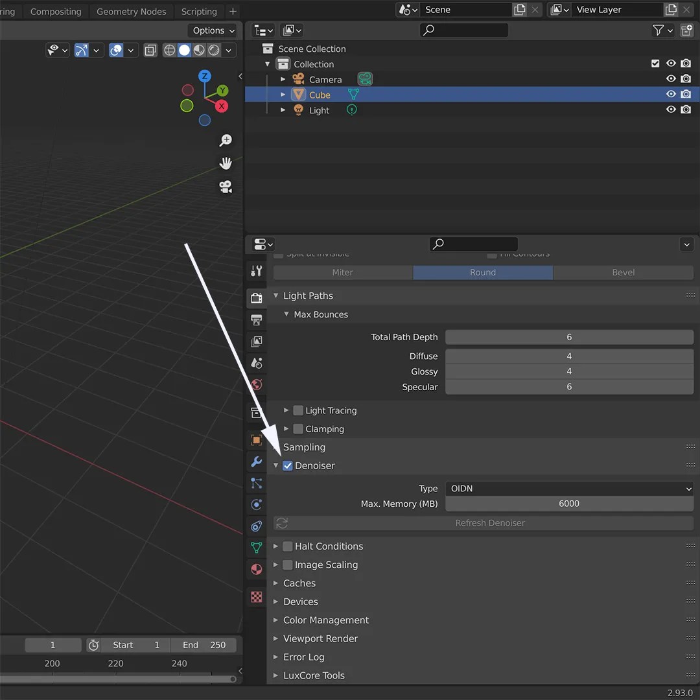
Task: Switch to the Geometry Nodes workspace tab
Action: [x=131, y=11]
